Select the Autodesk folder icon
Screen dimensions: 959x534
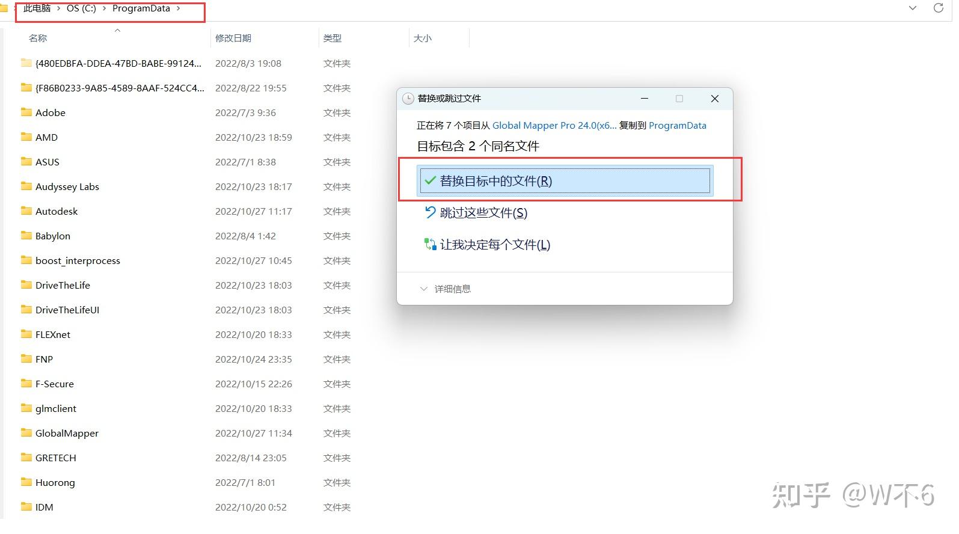[x=26, y=210]
